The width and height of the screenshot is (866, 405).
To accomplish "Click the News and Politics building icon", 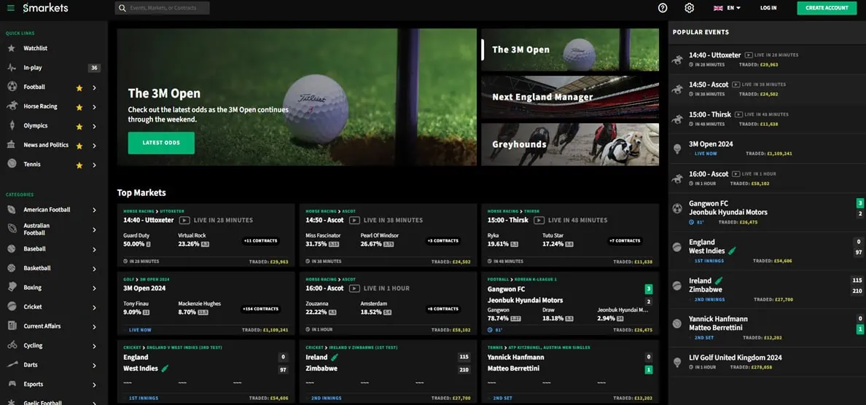I will pos(12,144).
